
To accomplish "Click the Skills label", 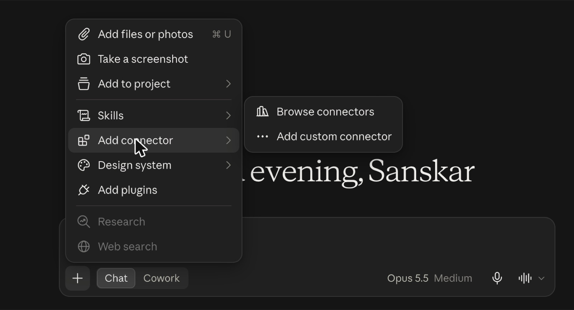I will pos(111,116).
